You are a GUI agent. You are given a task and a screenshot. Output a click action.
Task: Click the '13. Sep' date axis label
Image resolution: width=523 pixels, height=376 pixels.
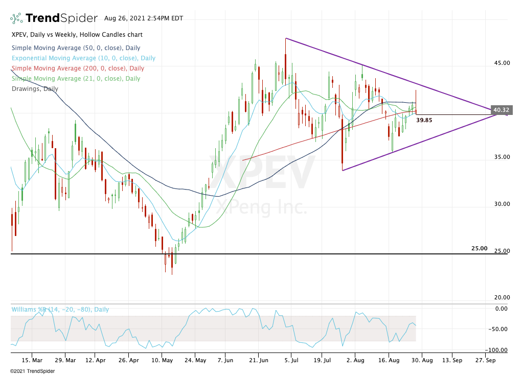point(452,360)
